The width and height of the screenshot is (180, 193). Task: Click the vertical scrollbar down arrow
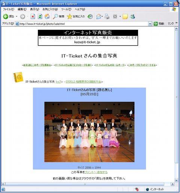(x=176, y=180)
